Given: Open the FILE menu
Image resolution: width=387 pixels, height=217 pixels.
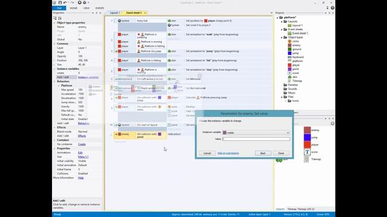Looking at the screenshot, I should [59, 8].
